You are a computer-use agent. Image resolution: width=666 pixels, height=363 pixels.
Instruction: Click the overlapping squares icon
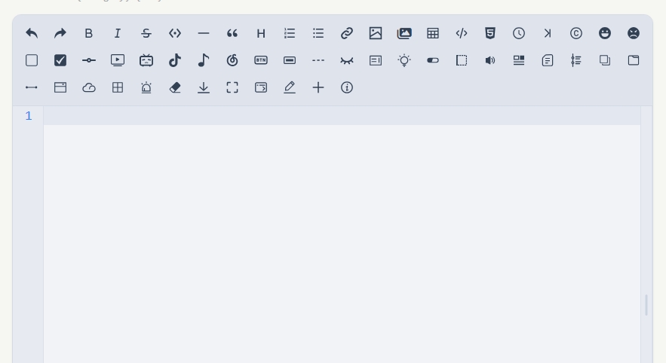605,60
